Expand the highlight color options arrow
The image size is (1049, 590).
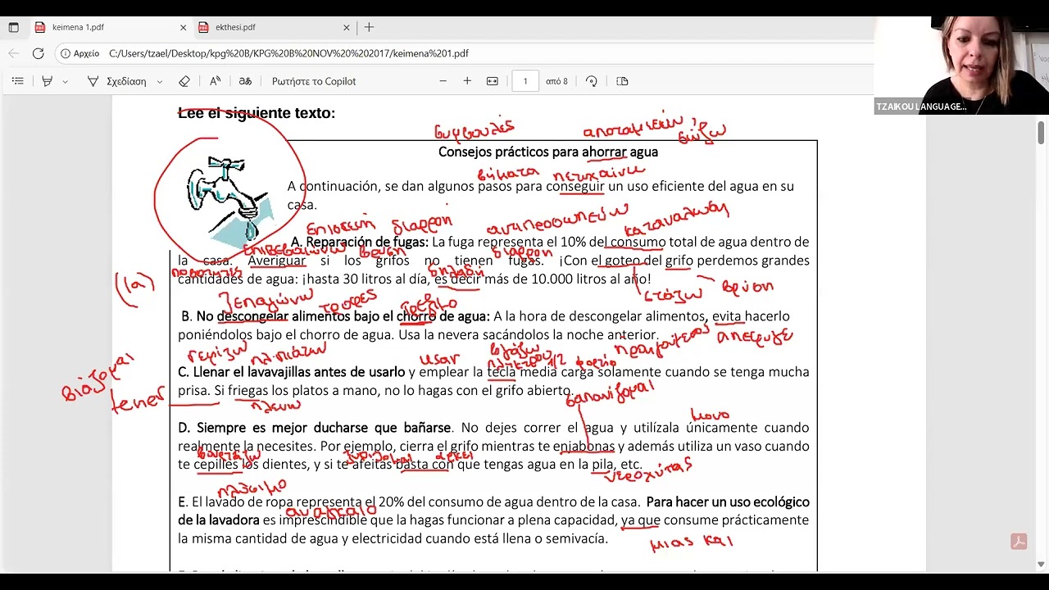(65, 81)
